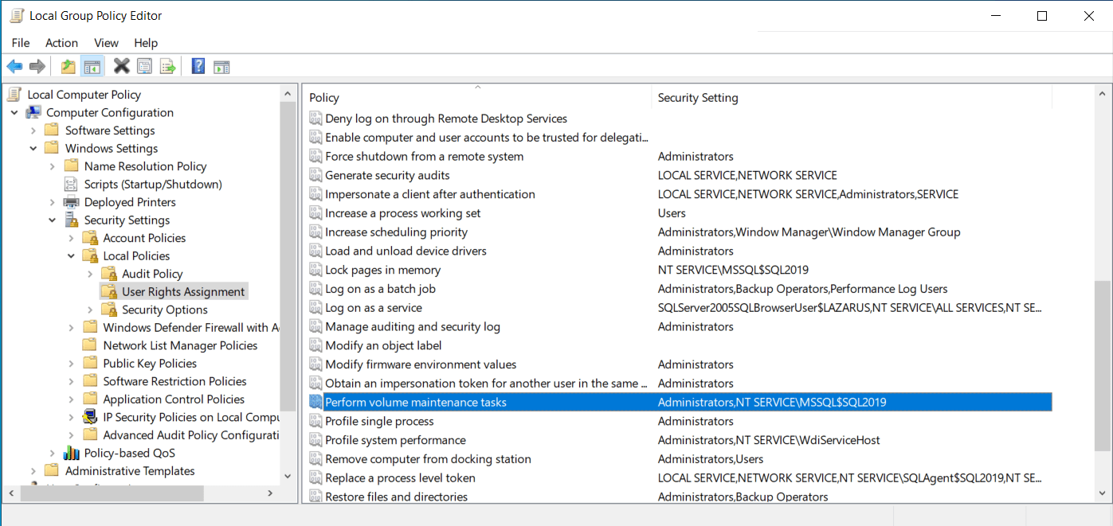
Task: Toggle the console tree visibility icon
Action: [x=92, y=66]
